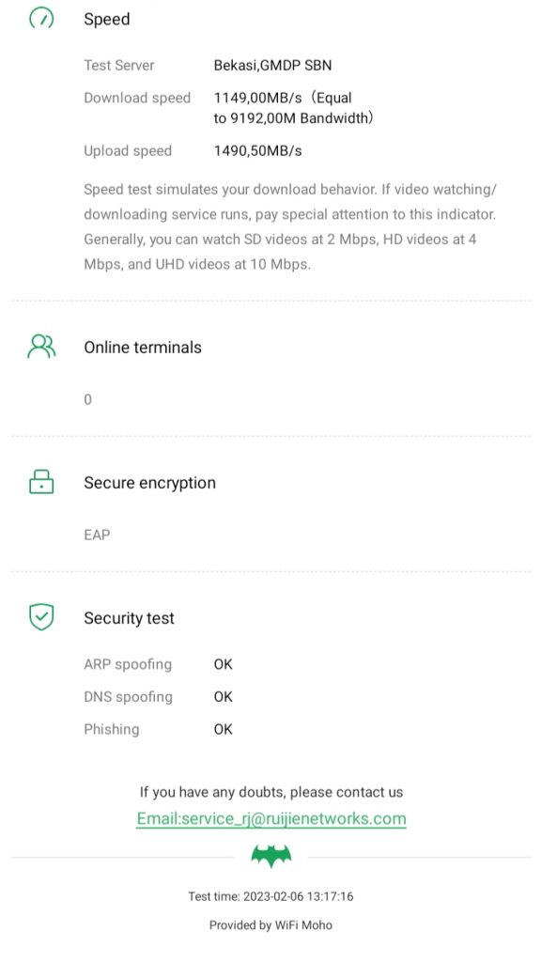Click the ARP spoofing OK status

tap(224, 664)
